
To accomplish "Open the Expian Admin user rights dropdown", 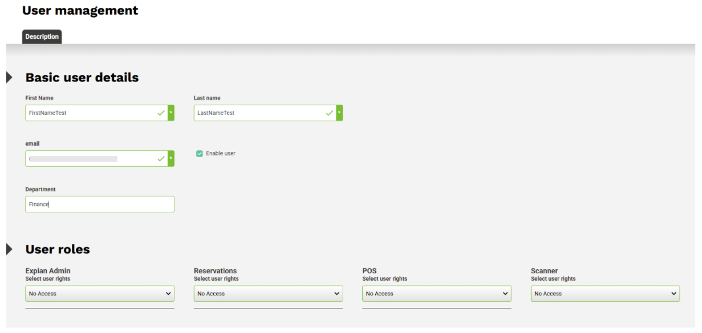I will click(x=100, y=294).
